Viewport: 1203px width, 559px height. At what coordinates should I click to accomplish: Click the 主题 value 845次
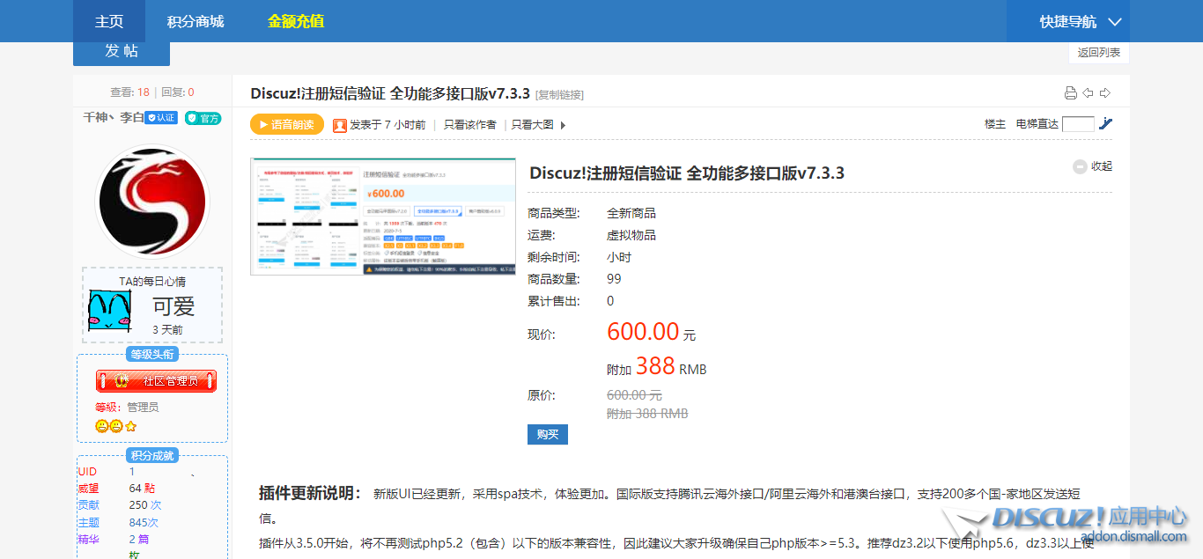144,523
